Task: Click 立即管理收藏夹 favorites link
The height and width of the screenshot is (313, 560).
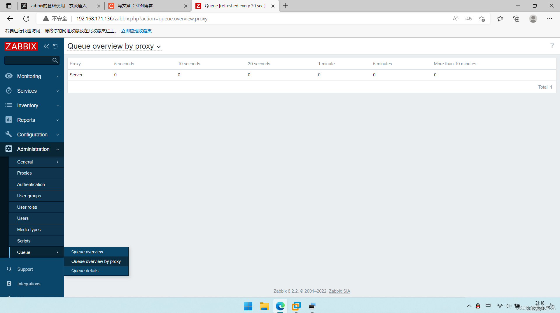Action: pyautogui.click(x=136, y=31)
